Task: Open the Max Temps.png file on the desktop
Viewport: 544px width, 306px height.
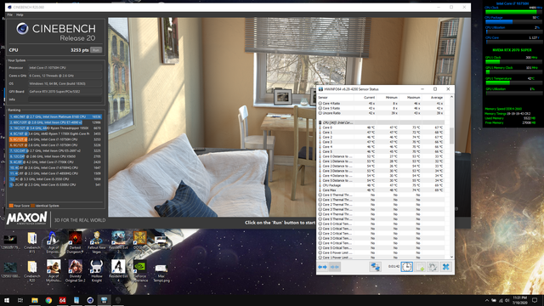Action: pos(161,272)
